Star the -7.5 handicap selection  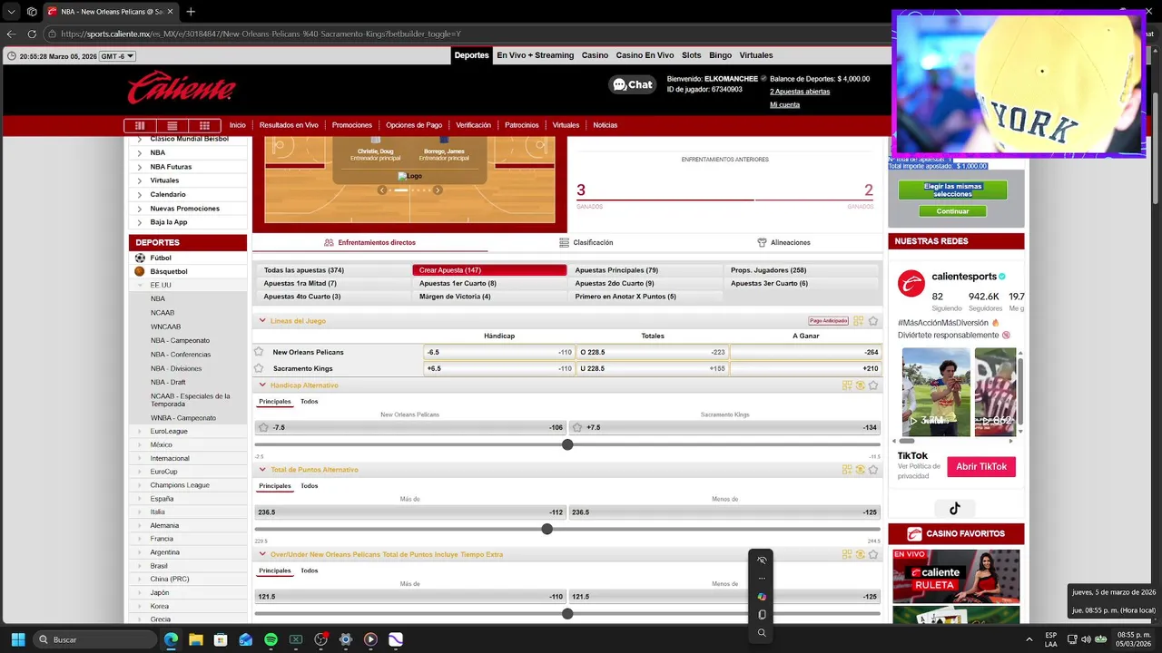[x=263, y=427]
